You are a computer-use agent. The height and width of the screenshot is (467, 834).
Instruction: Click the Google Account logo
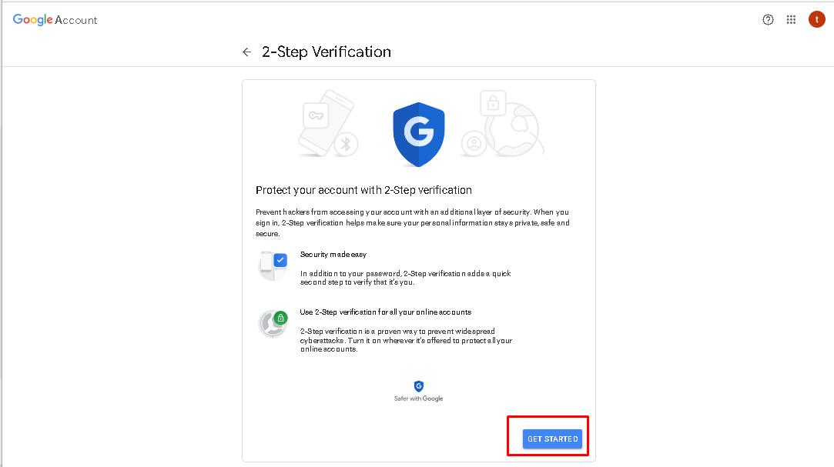(x=55, y=20)
